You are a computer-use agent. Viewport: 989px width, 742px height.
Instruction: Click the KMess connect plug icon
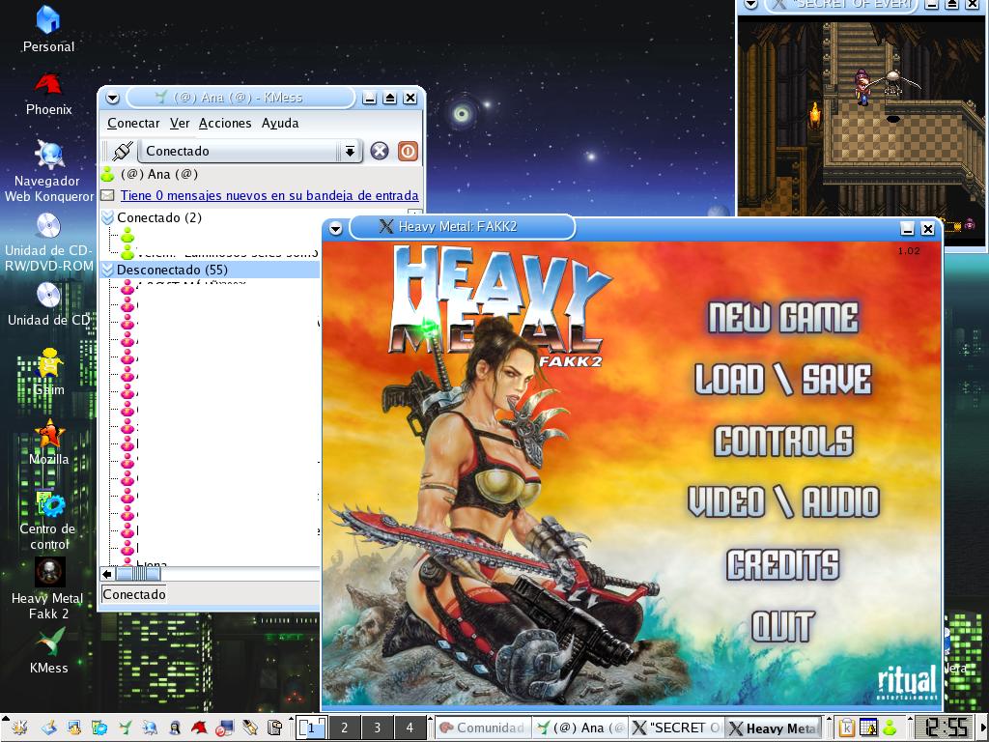tap(122, 151)
